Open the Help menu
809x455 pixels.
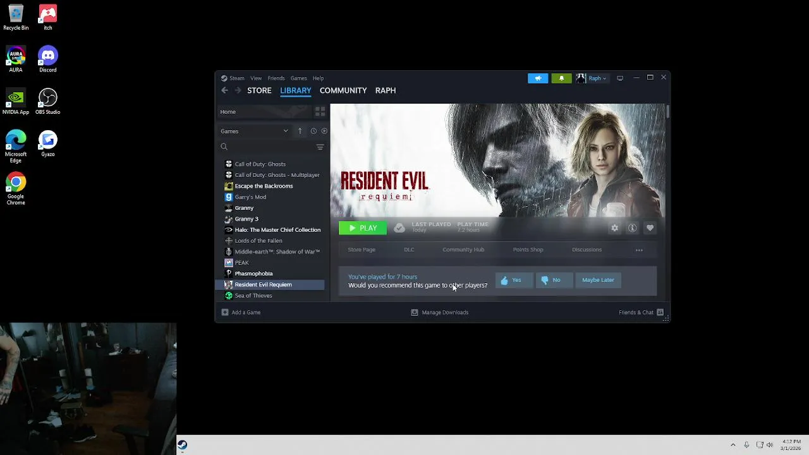point(318,78)
